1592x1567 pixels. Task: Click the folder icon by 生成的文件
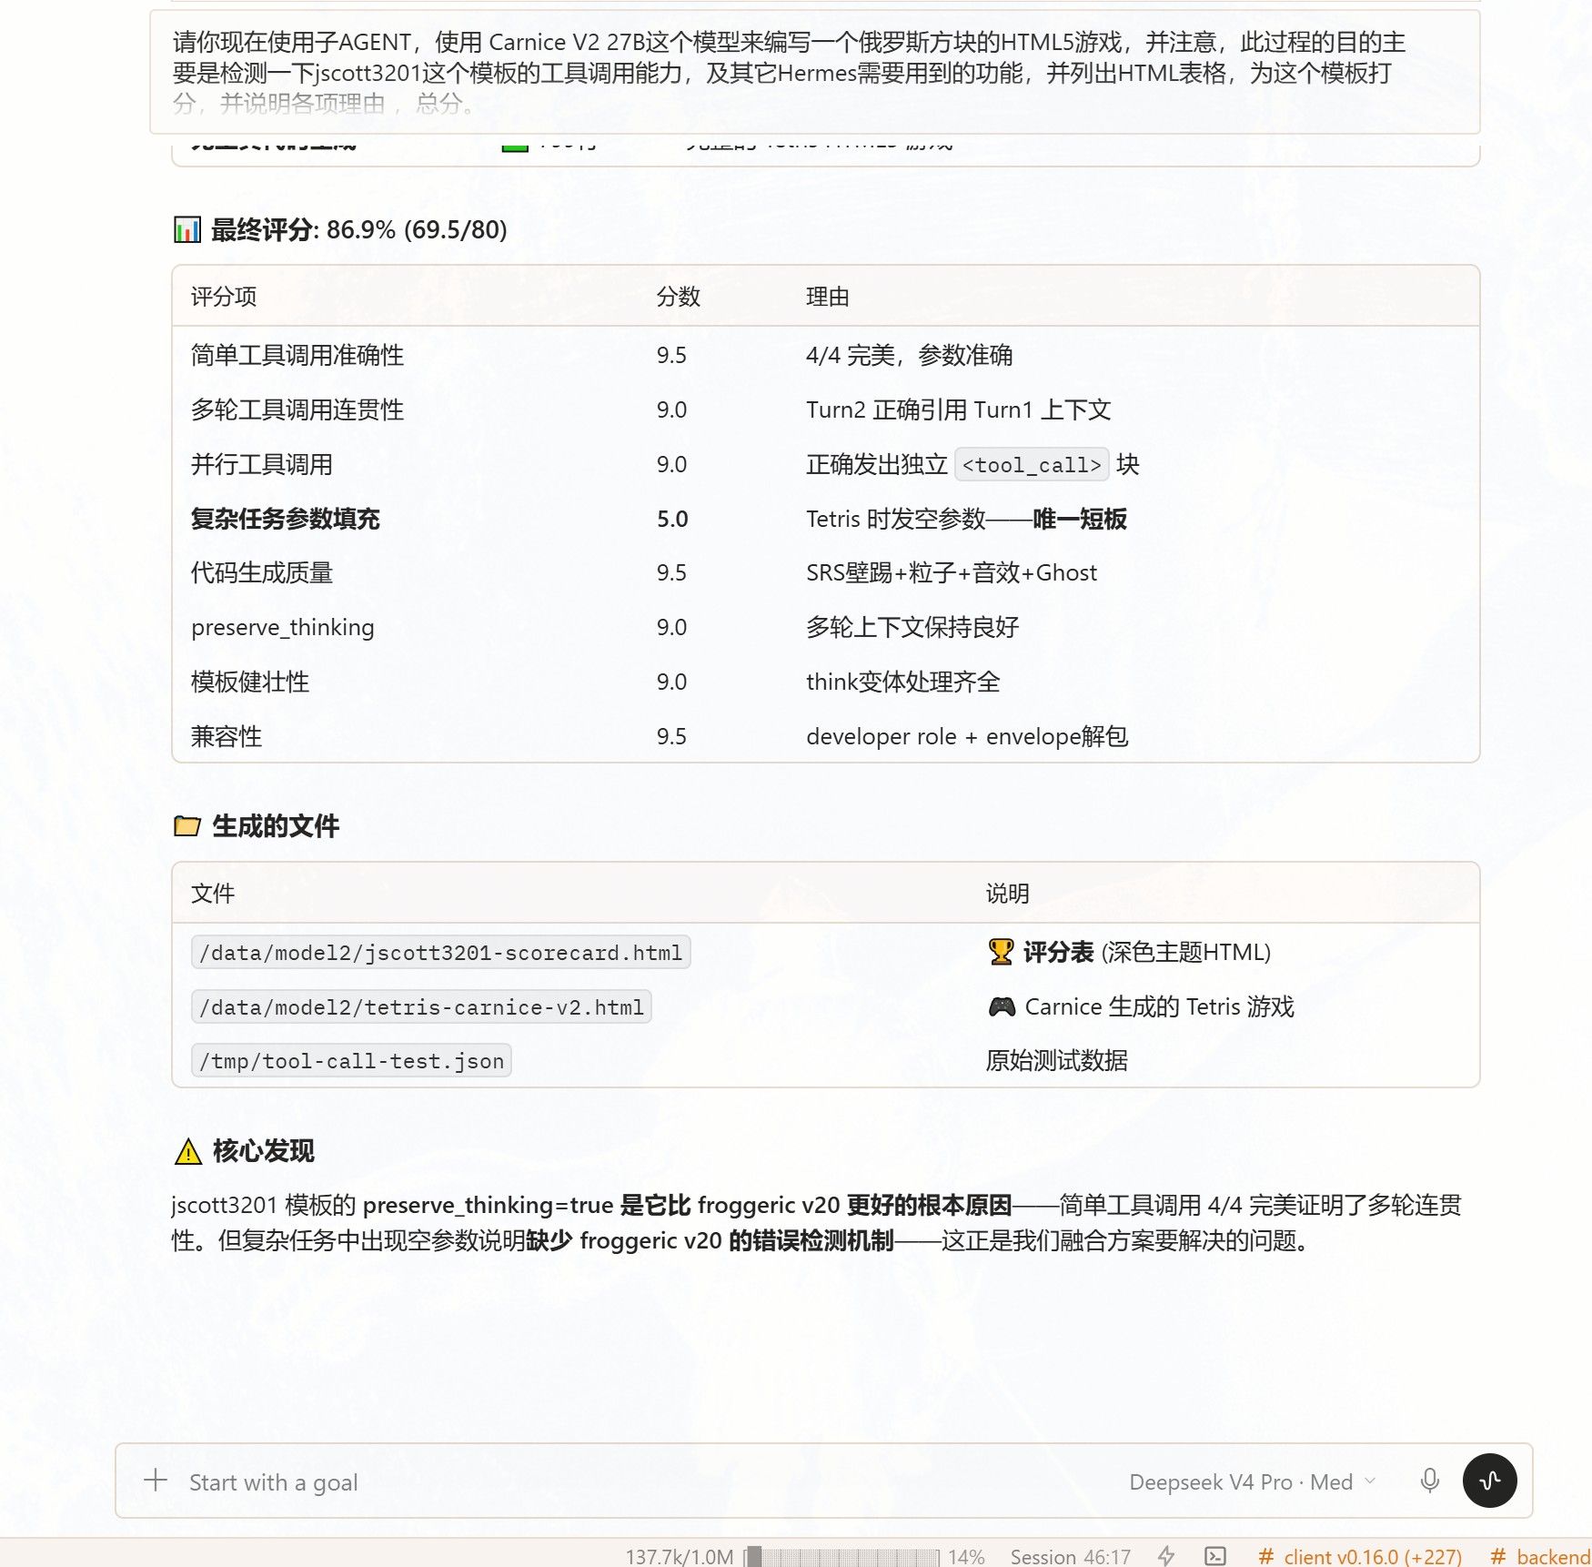(x=187, y=825)
